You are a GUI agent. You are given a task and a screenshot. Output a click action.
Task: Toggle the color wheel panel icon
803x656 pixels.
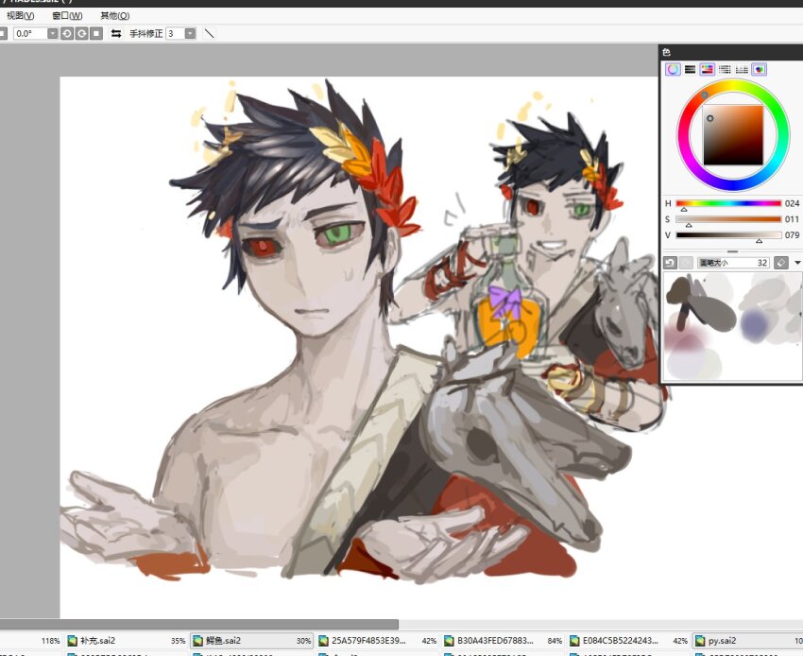673,69
